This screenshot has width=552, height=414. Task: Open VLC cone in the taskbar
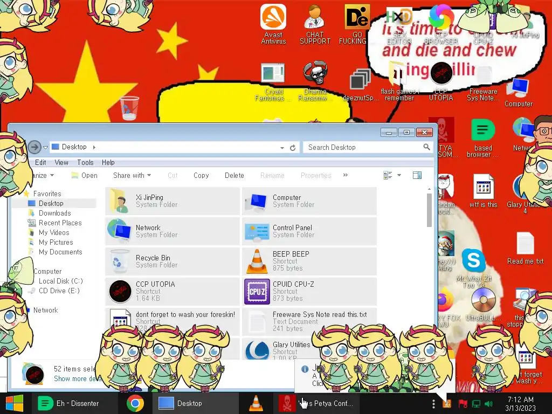coord(256,403)
